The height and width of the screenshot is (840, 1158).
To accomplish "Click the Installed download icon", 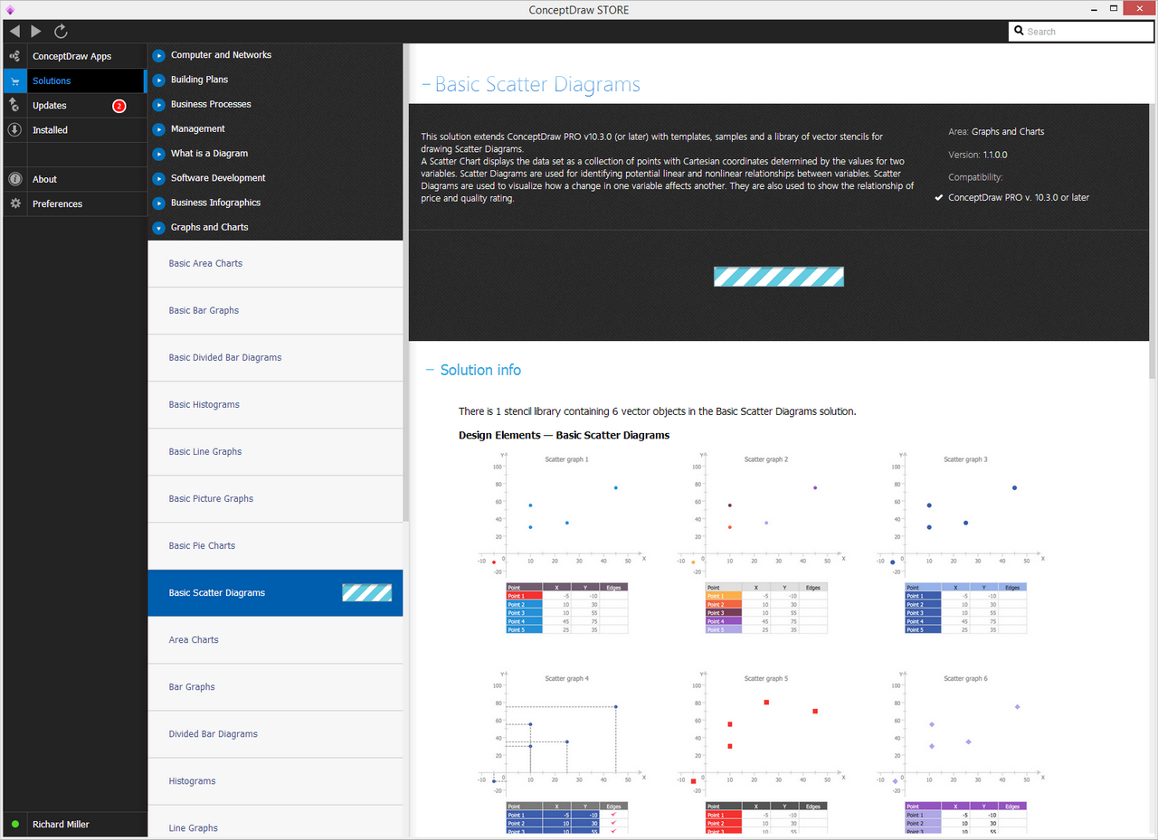I will (x=14, y=130).
